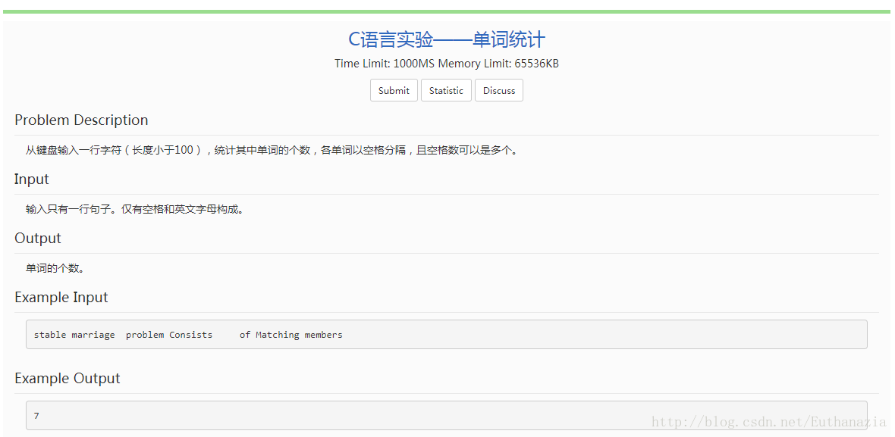Click the Submit button
The image size is (895, 437).
[394, 90]
